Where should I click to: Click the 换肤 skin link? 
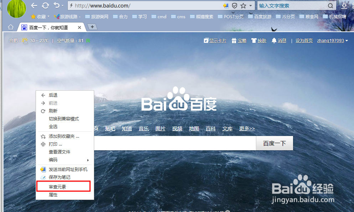click(x=259, y=41)
